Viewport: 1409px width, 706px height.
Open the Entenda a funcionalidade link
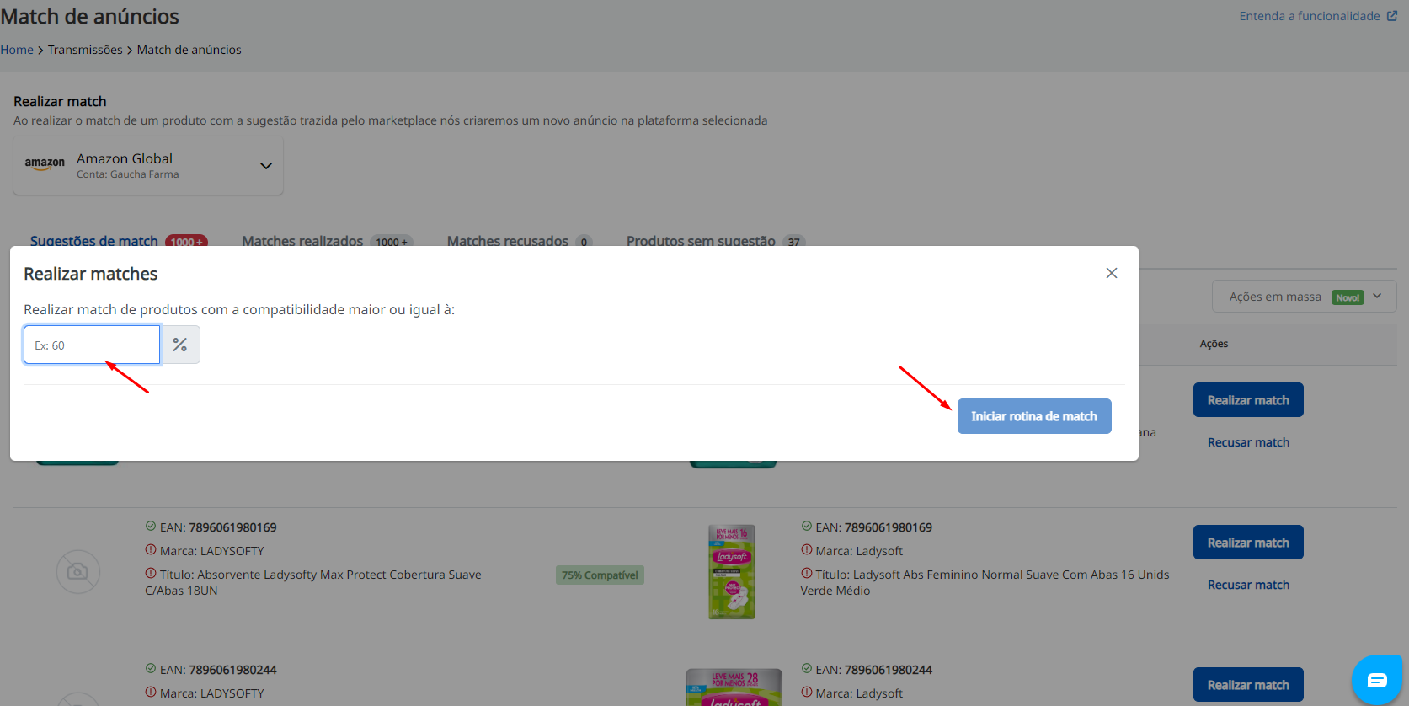pyautogui.click(x=1310, y=16)
